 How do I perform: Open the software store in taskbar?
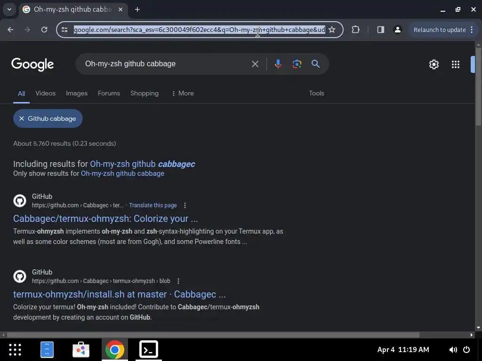81,350
